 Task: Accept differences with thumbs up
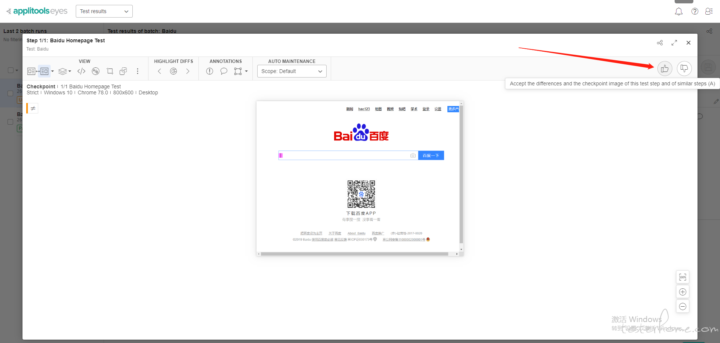[665, 69]
